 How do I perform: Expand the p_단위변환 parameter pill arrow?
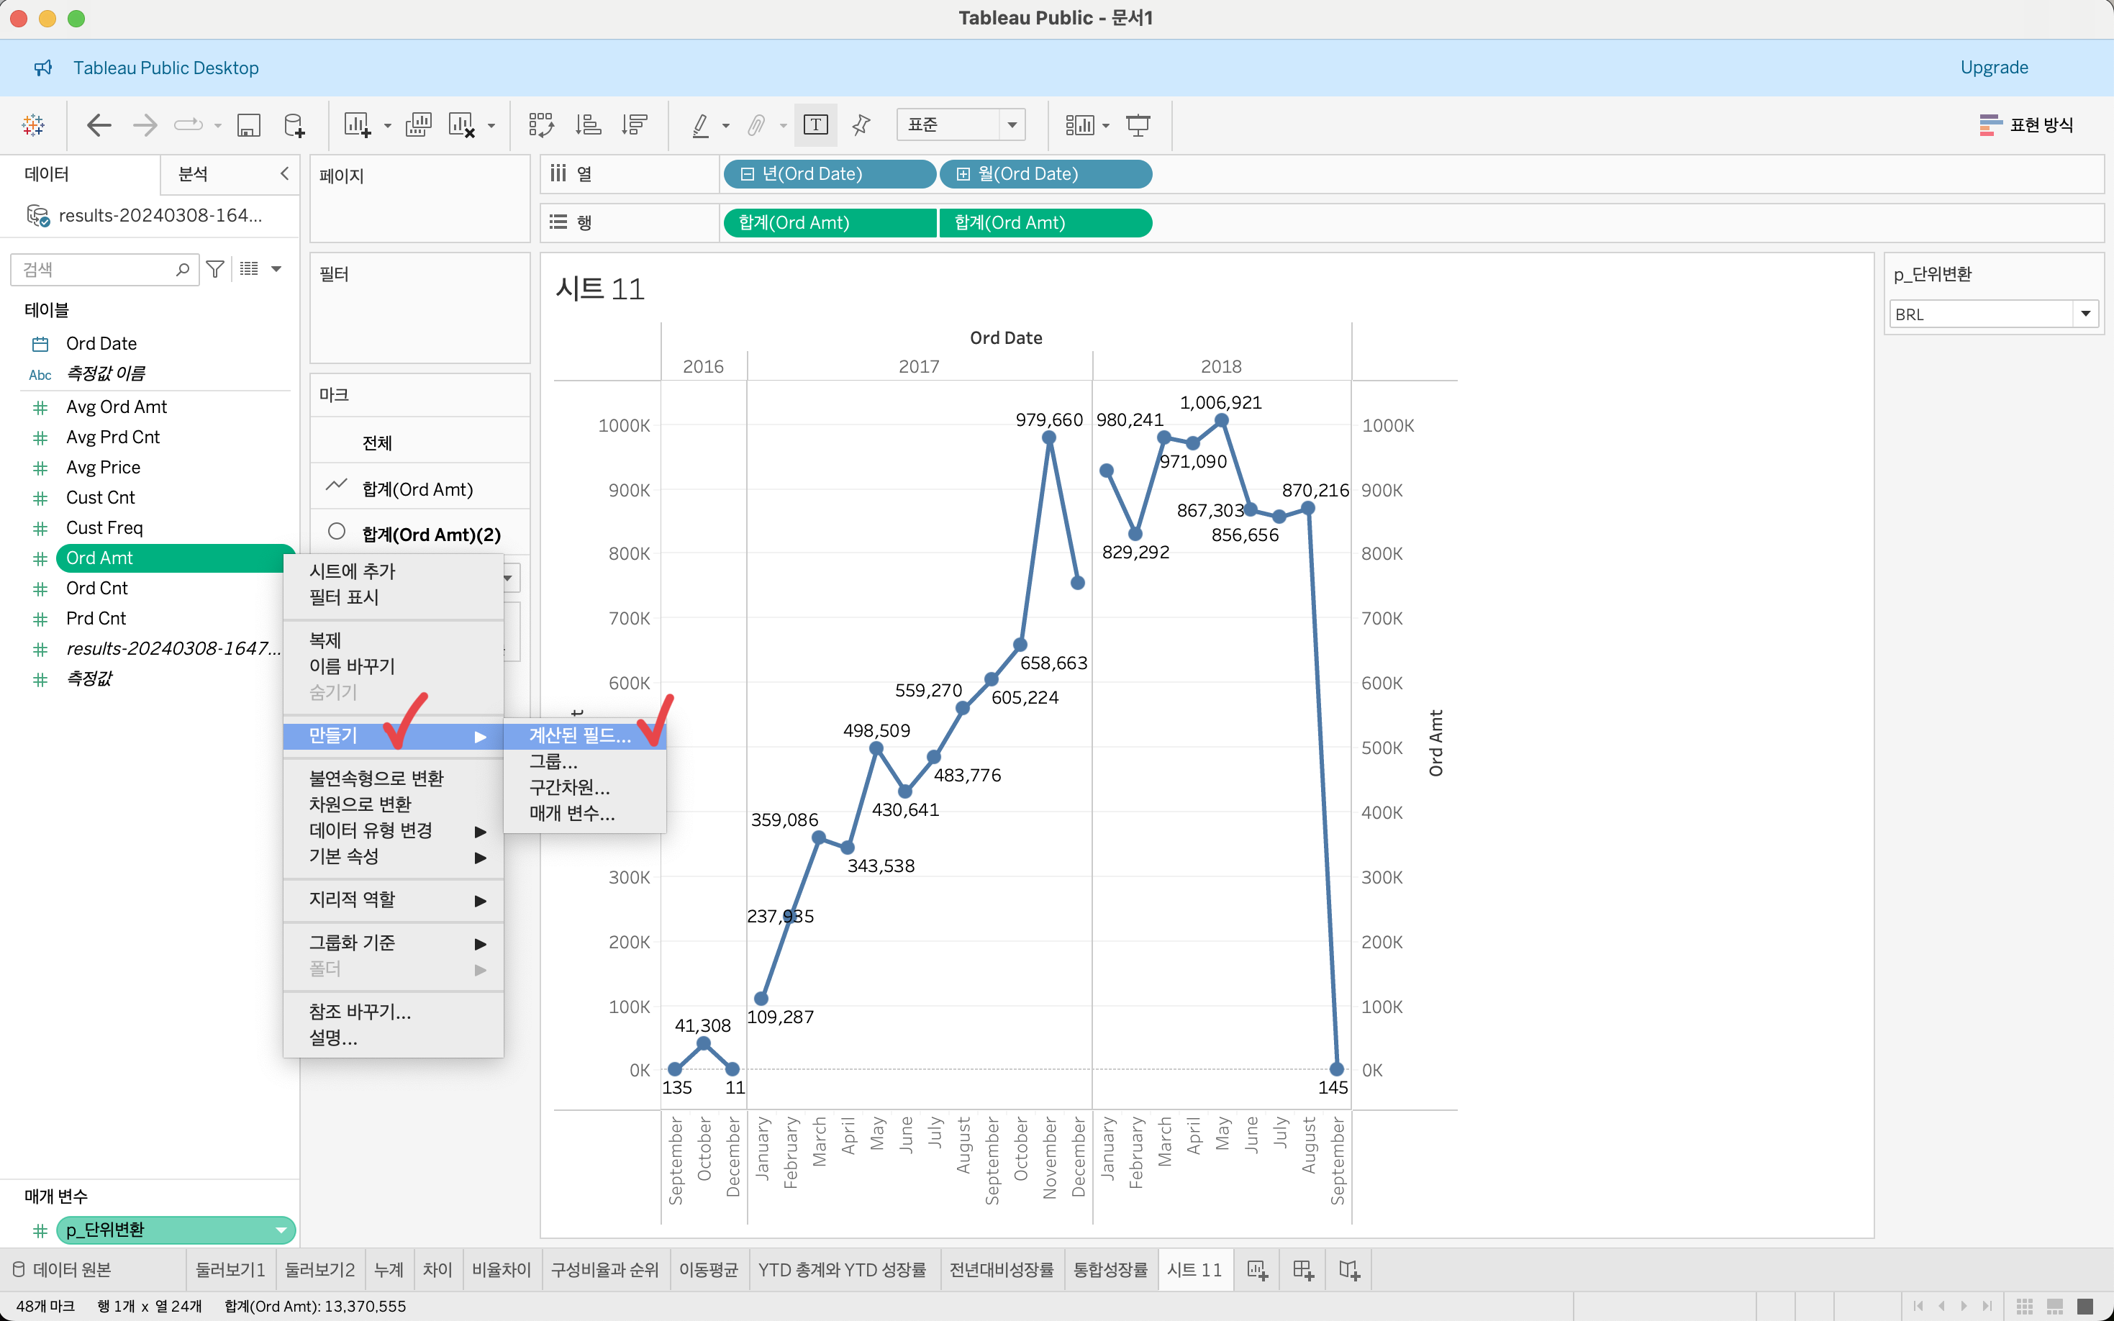pos(281,1230)
